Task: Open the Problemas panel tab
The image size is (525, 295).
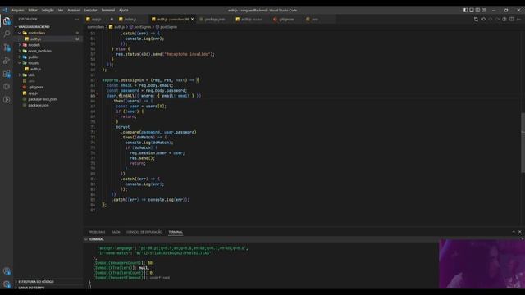Action: [x=97, y=232]
